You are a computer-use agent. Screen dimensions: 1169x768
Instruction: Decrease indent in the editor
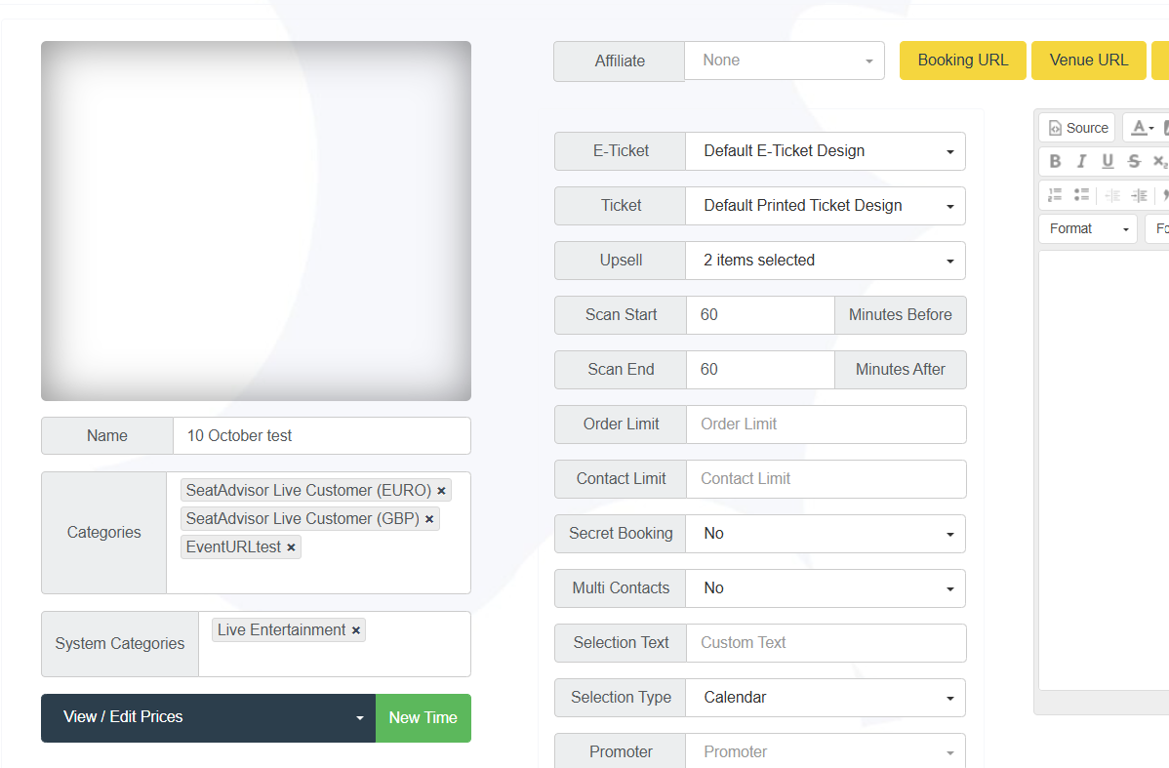point(1112,195)
